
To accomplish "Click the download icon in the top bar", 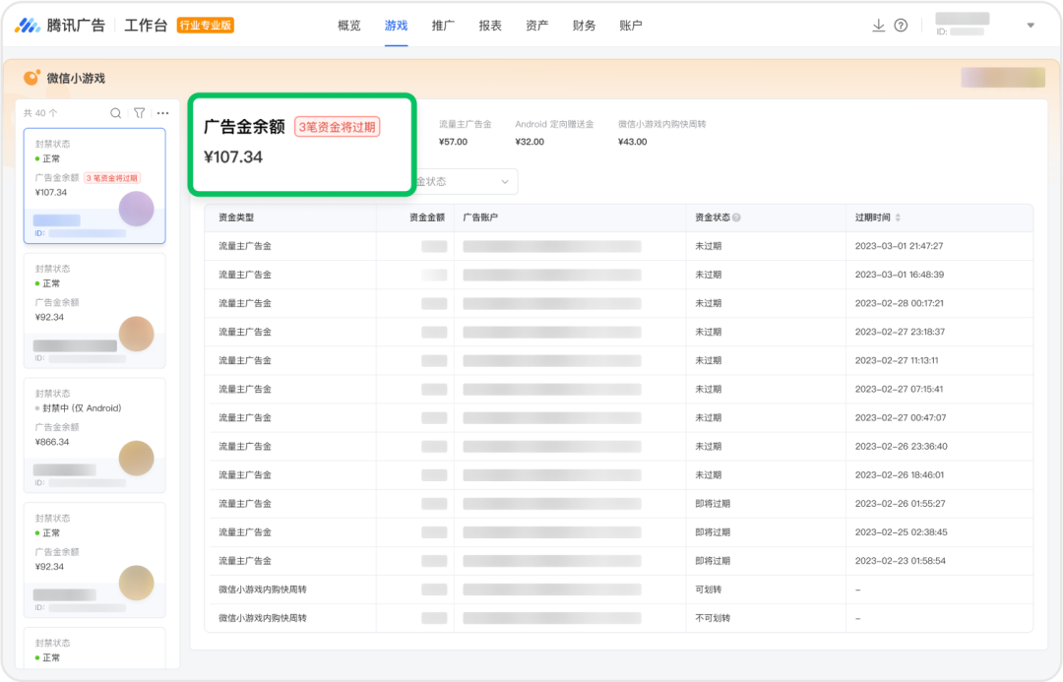I will point(879,25).
